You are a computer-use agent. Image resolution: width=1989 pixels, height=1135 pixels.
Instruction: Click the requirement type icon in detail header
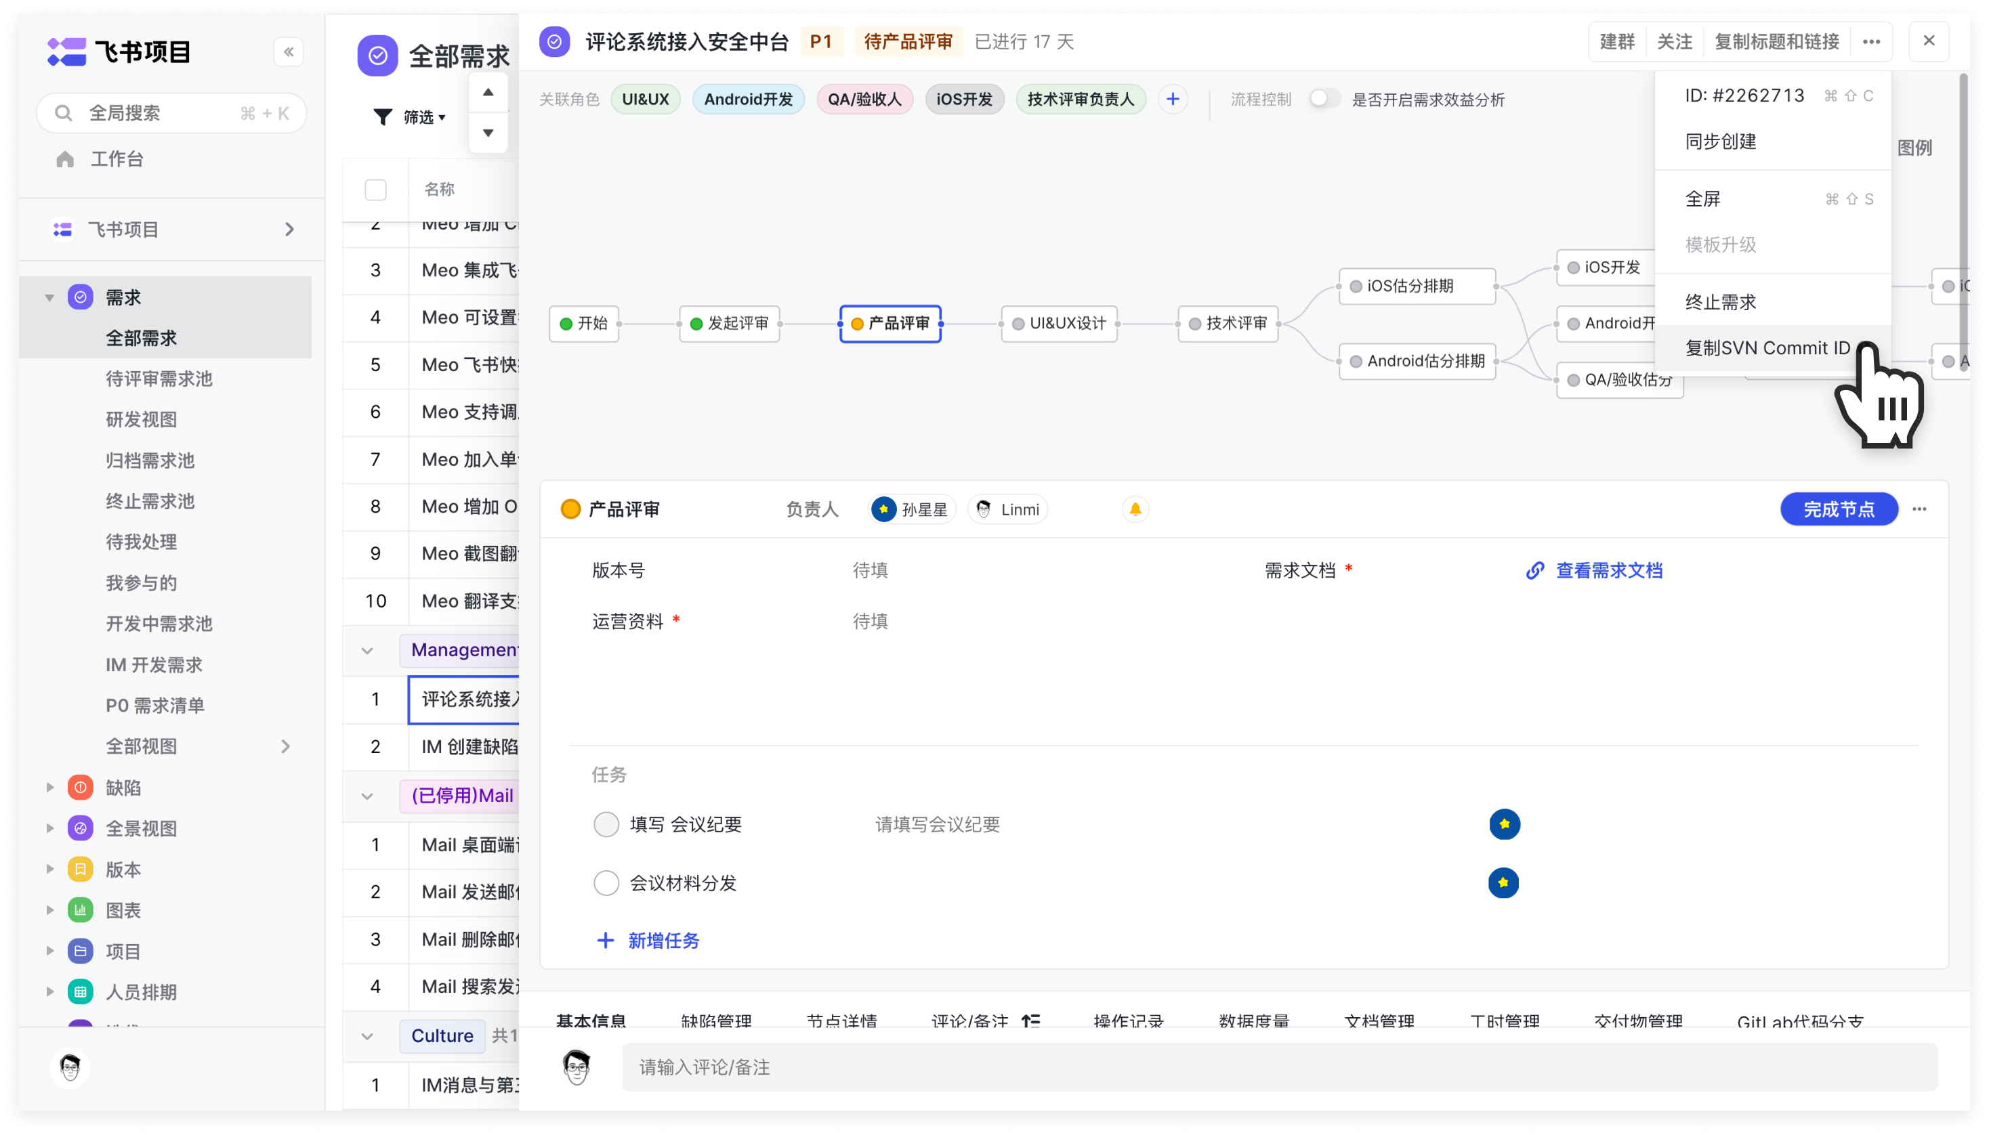tap(554, 41)
